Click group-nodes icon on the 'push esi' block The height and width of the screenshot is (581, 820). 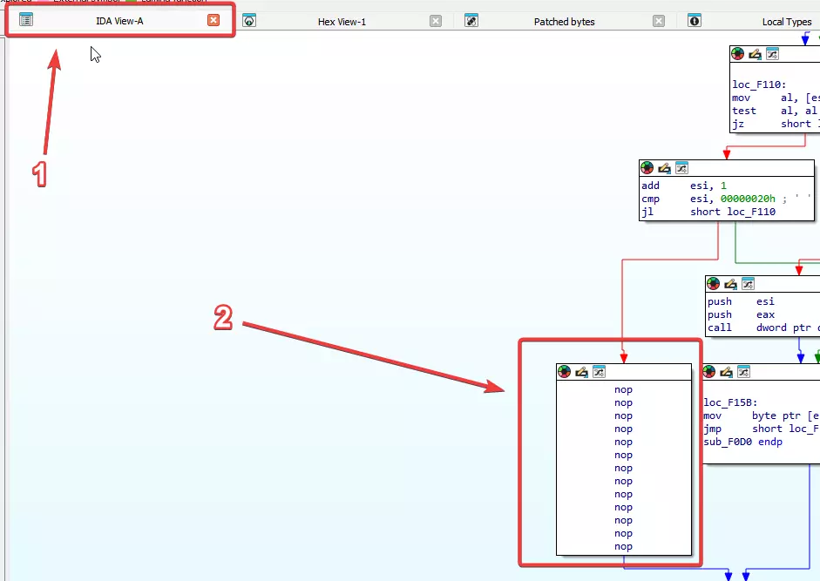pyautogui.click(x=748, y=284)
